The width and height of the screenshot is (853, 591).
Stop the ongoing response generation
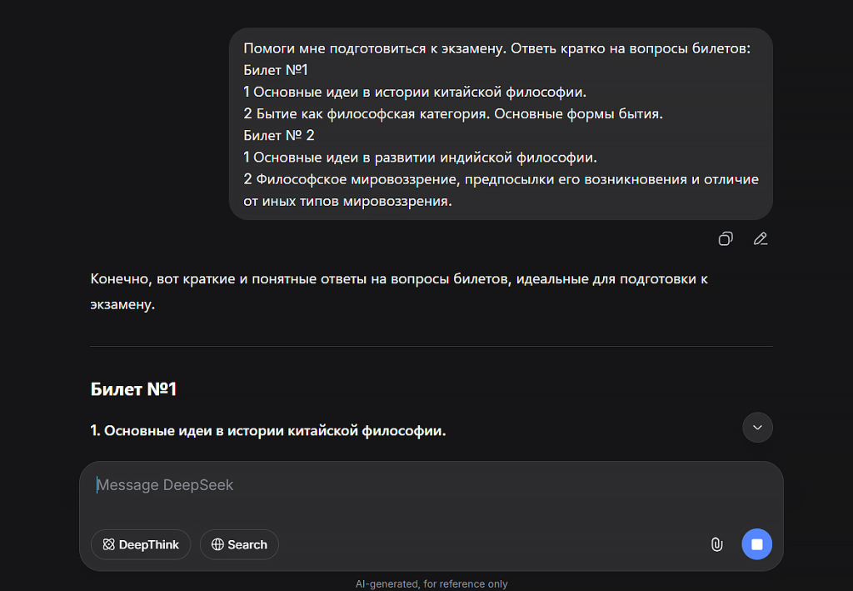(x=756, y=544)
